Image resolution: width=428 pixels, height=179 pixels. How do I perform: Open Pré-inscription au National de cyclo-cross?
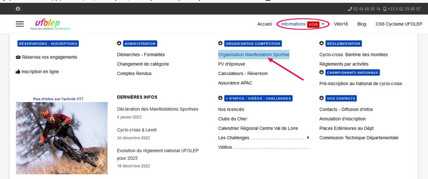(360, 84)
